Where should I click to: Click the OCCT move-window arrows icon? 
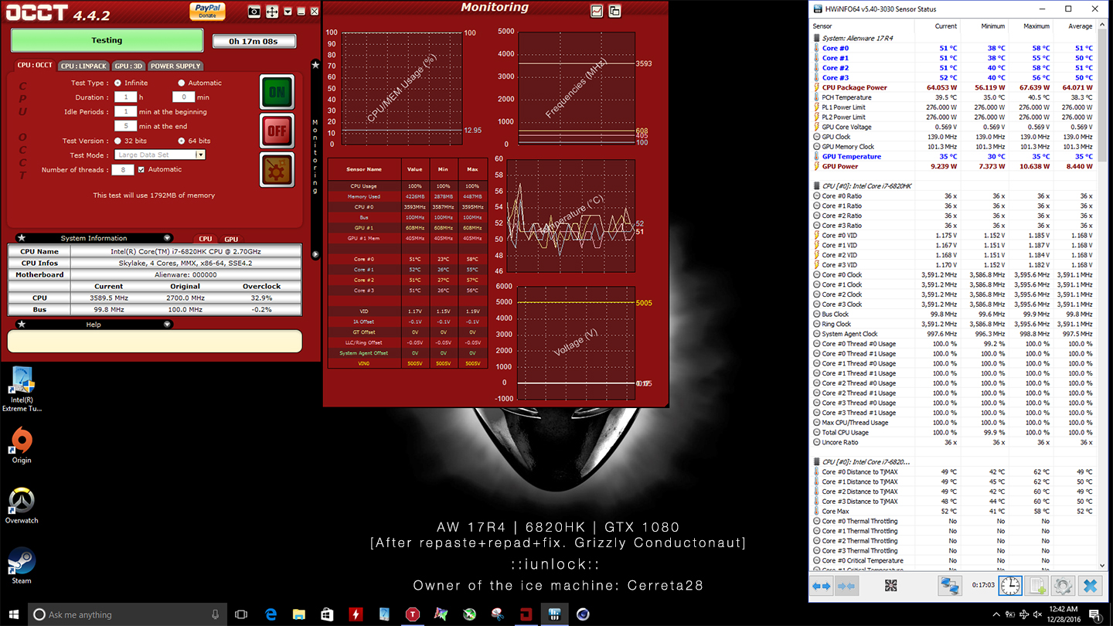pos(272,12)
